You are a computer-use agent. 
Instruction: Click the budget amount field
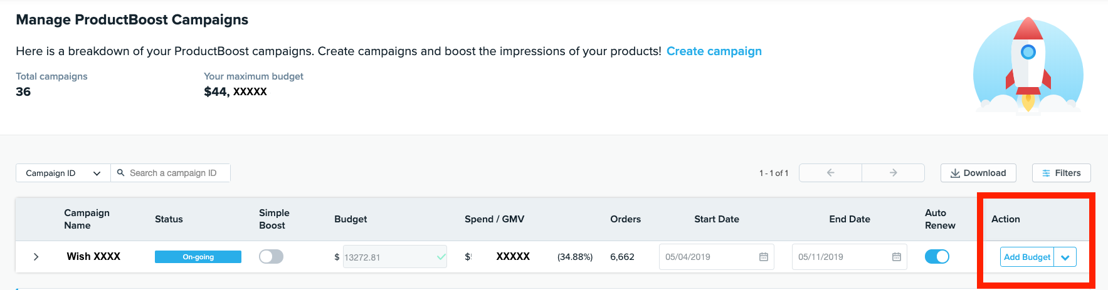(x=389, y=257)
